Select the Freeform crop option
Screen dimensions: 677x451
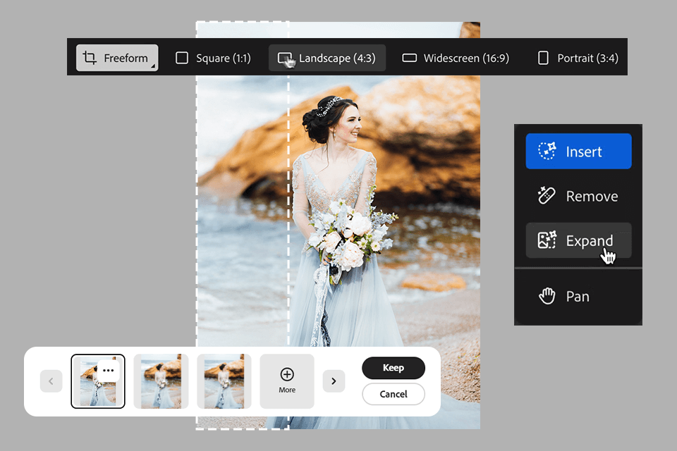(x=117, y=58)
